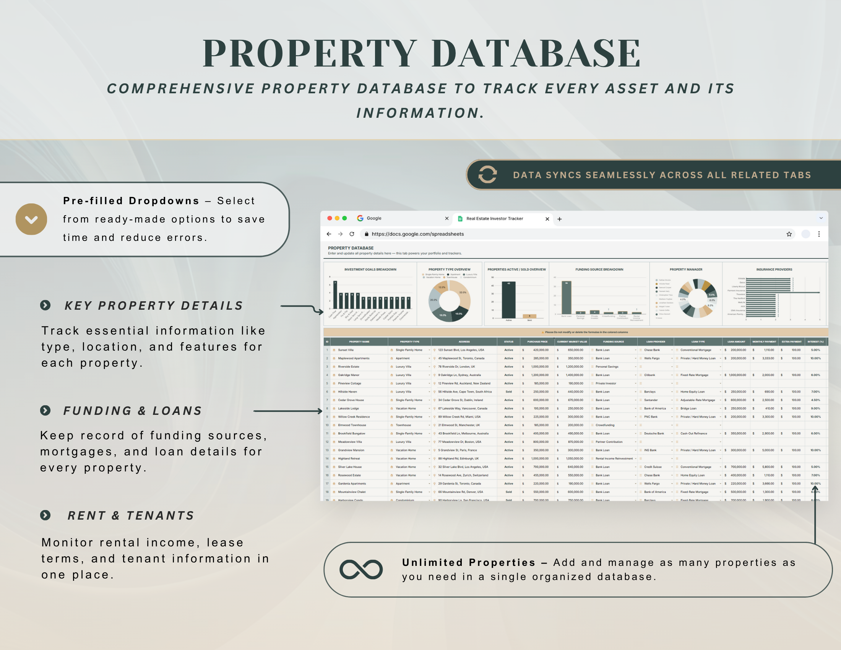Expand the tab search chevron
Image resolution: width=841 pixels, height=650 pixels.
click(x=821, y=218)
